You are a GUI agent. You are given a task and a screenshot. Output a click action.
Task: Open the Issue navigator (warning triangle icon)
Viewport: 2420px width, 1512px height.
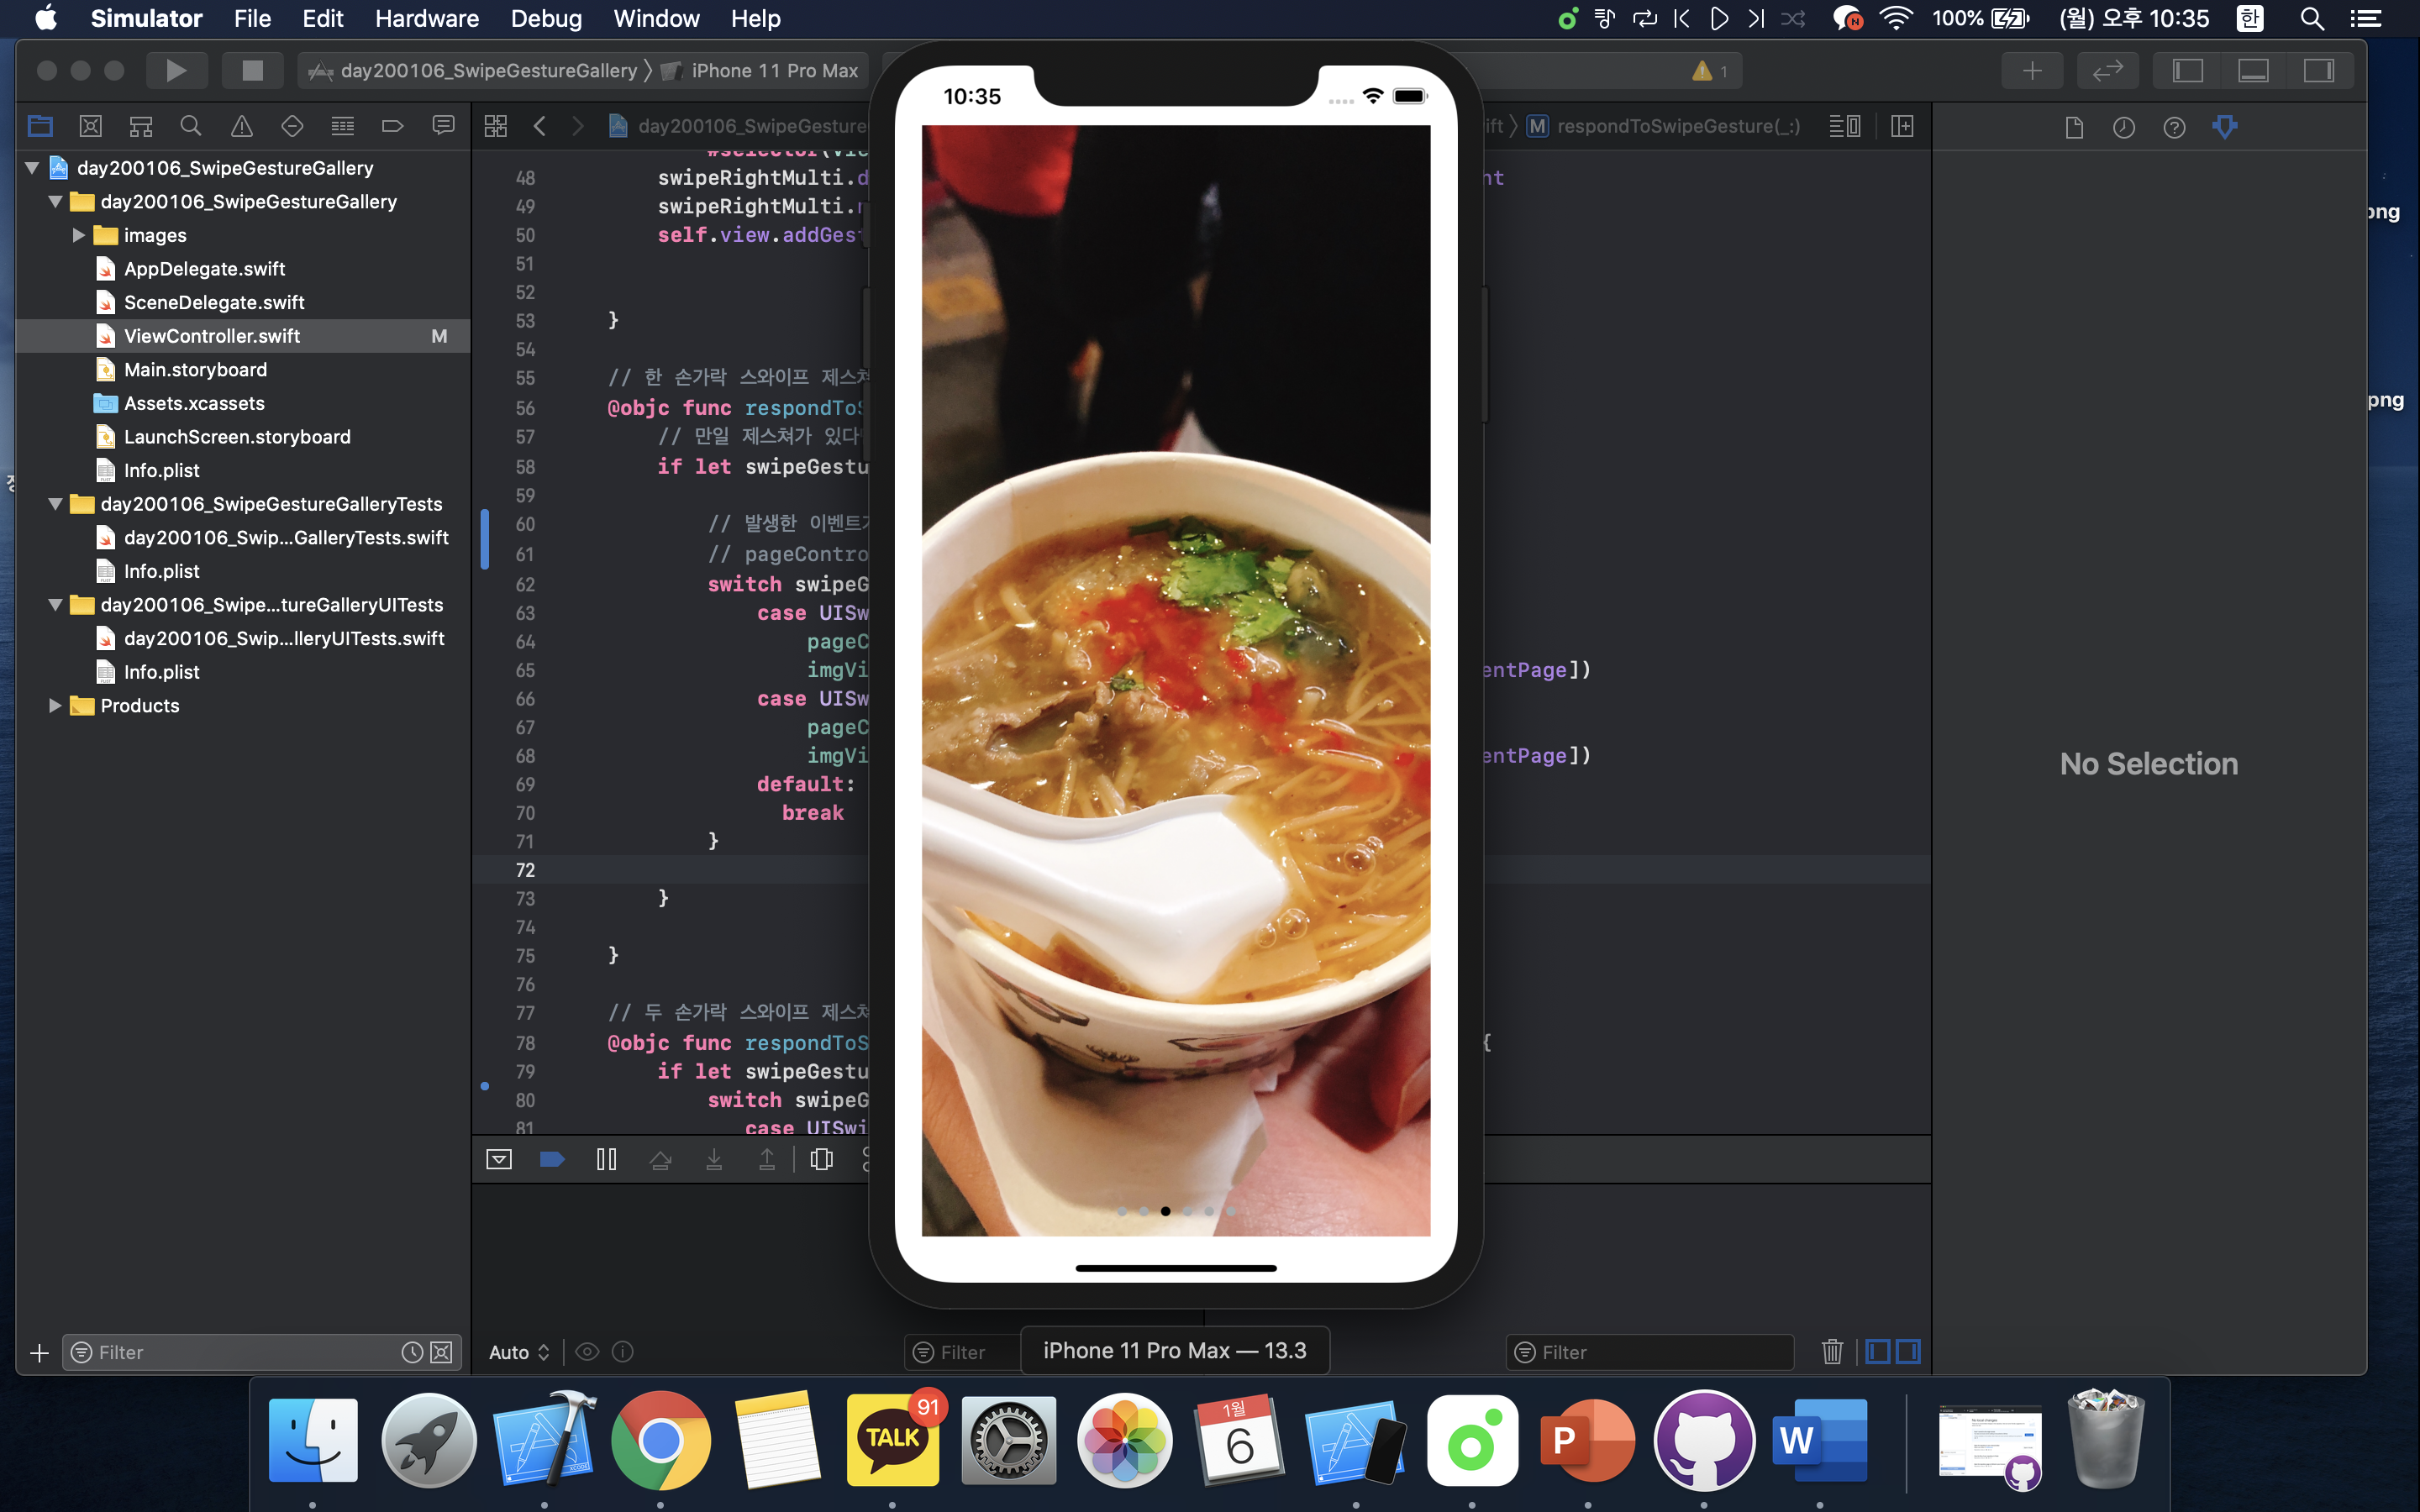[x=241, y=126]
